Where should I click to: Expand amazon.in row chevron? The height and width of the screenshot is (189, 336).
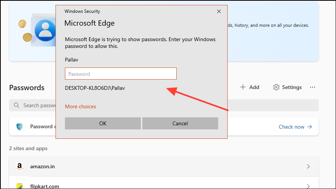[x=308, y=166]
